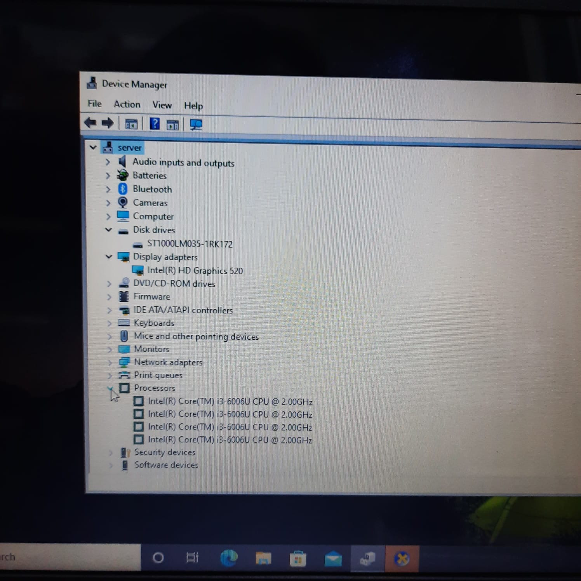Screen dimensions: 581x581
Task: Expand the Print queues chevron
Action: pos(110,376)
